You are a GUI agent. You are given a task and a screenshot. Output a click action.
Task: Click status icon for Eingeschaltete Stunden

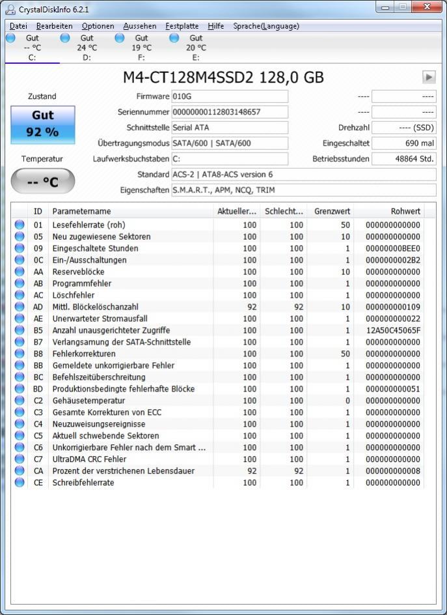pos(20,248)
